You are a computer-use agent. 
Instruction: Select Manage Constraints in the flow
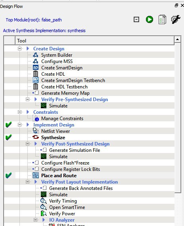pos(62,119)
